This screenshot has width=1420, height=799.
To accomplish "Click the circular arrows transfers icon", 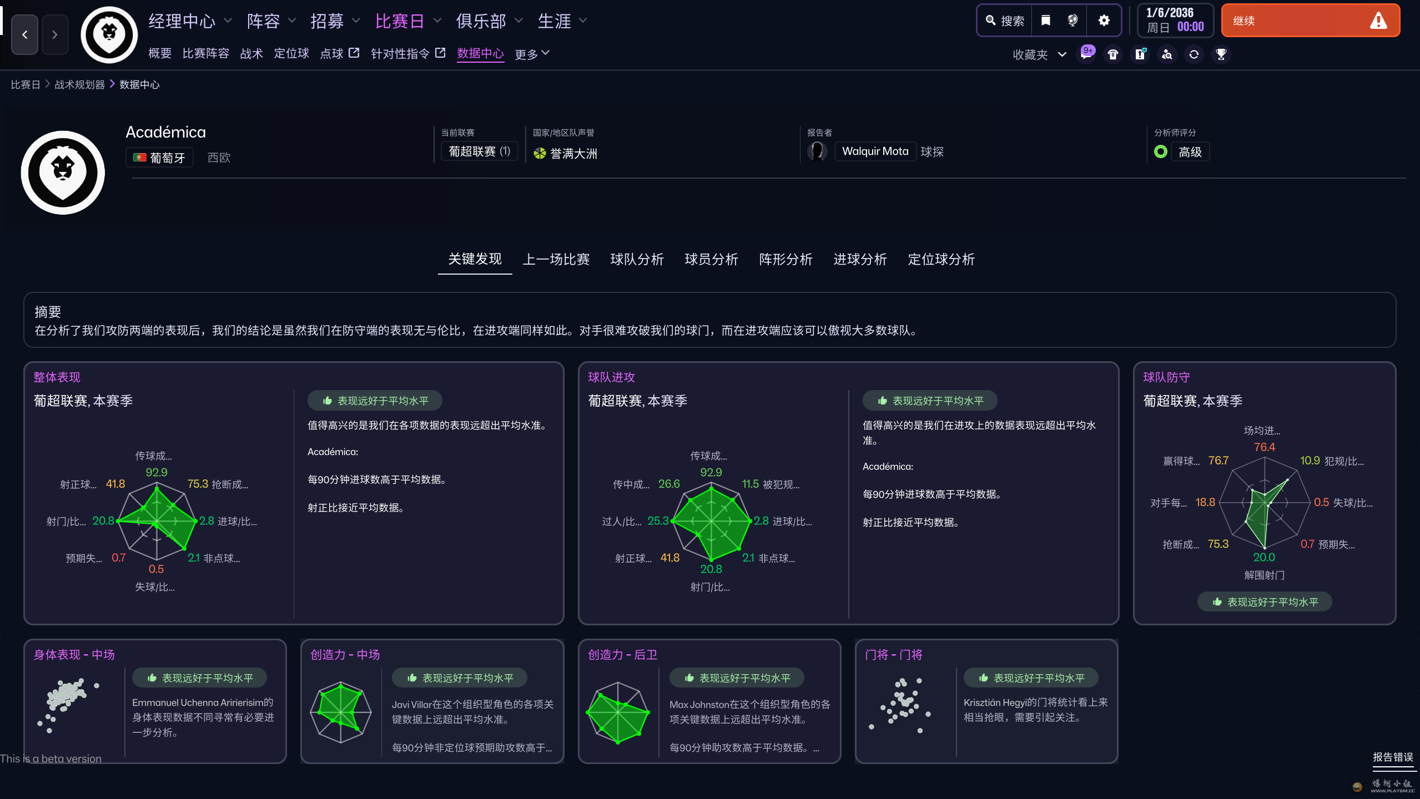I will pyautogui.click(x=1194, y=54).
